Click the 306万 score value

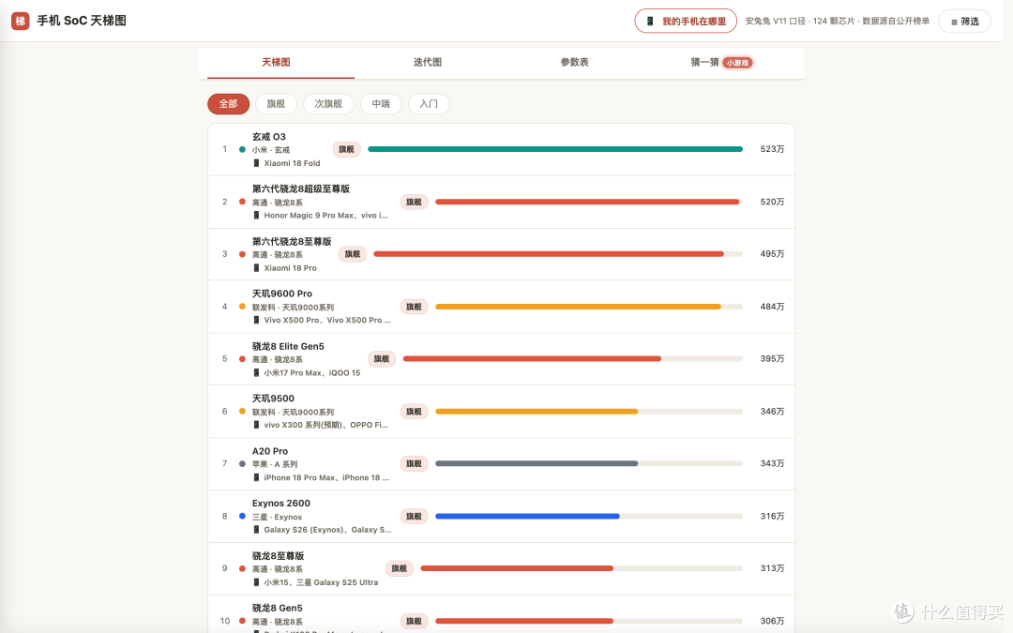point(772,621)
